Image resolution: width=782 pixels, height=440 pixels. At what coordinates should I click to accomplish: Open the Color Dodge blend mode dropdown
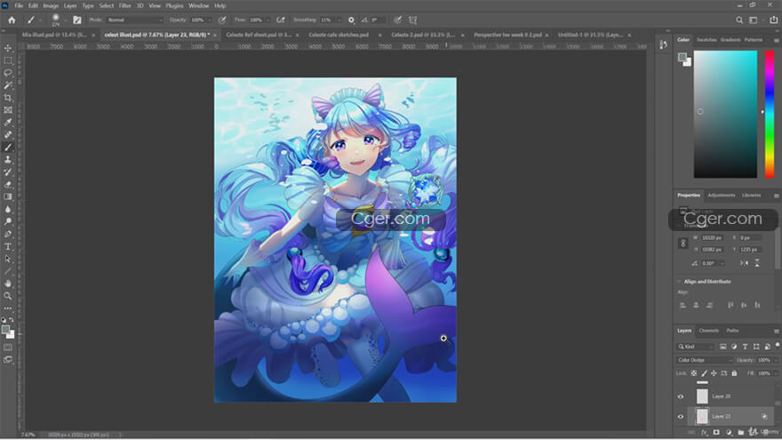(x=705, y=360)
